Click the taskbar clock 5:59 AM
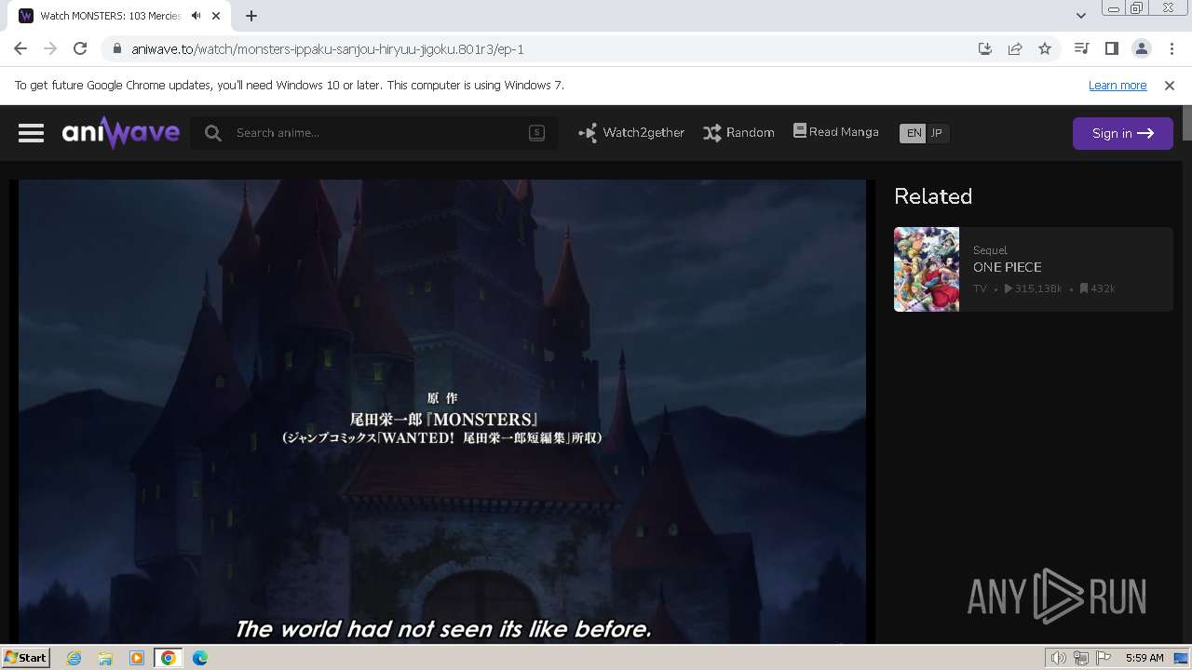This screenshot has height=670, width=1192. (x=1145, y=658)
